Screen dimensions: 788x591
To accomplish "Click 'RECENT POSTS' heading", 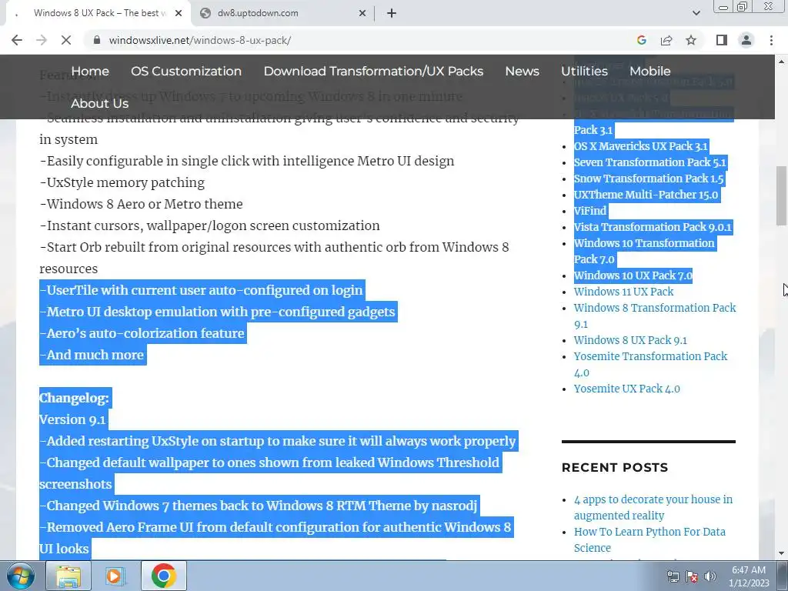I will 615,467.
